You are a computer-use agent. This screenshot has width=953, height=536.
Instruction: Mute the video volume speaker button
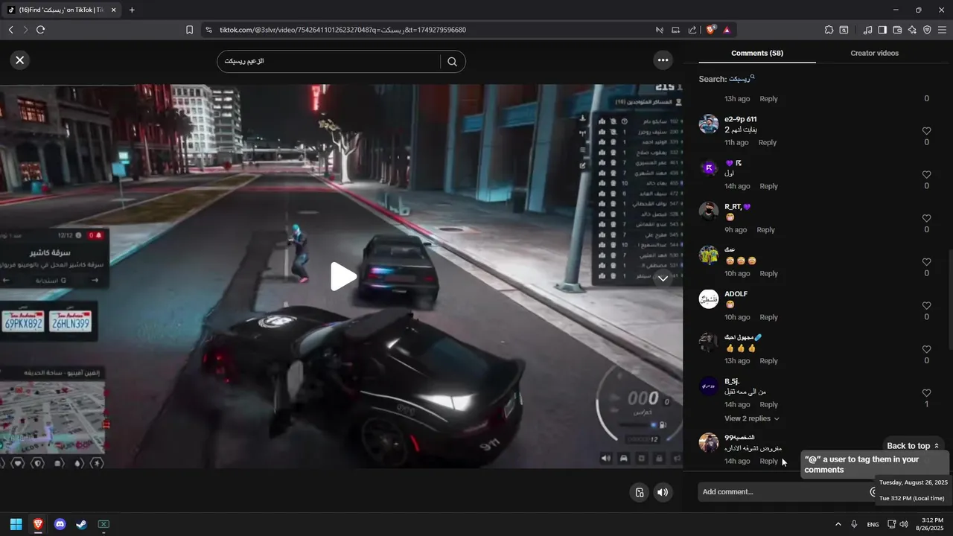coord(663,492)
